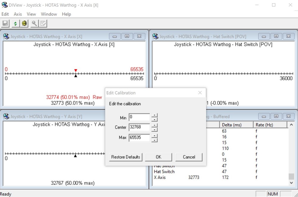This screenshot has height=197, width=298.
Task: Click the Save floppy disk toolbar icon
Action: [x=5, y=23]
